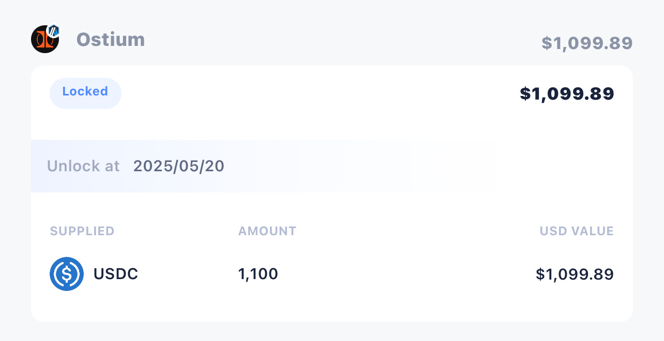Click the orange symbol inside Ostium logo
Viewport: 664px width, 341px height.
coord(45,40)
